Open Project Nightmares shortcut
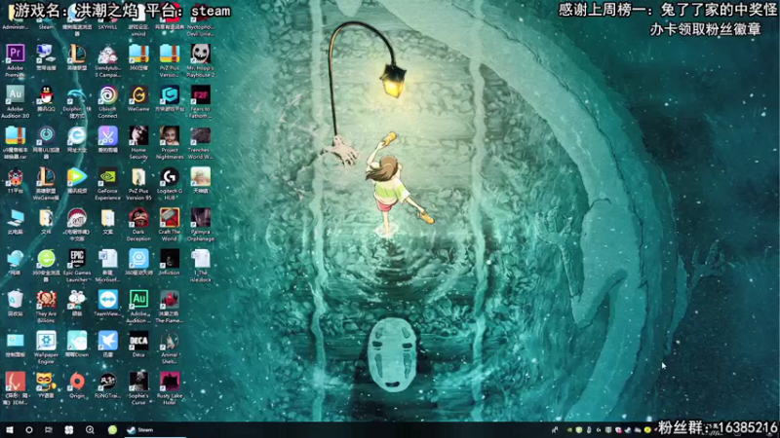The image size is (780, 438). tap(170, 143)
